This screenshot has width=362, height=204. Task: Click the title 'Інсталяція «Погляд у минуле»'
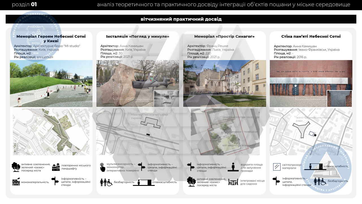tap(138, 37)
